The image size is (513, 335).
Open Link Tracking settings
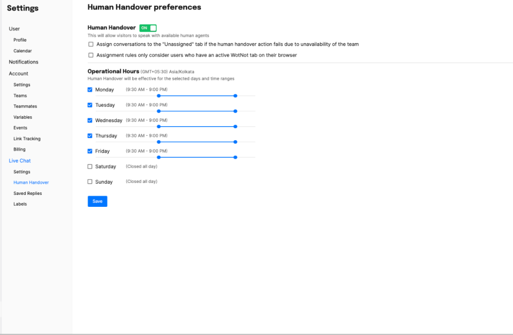click(x=27, y=139)
